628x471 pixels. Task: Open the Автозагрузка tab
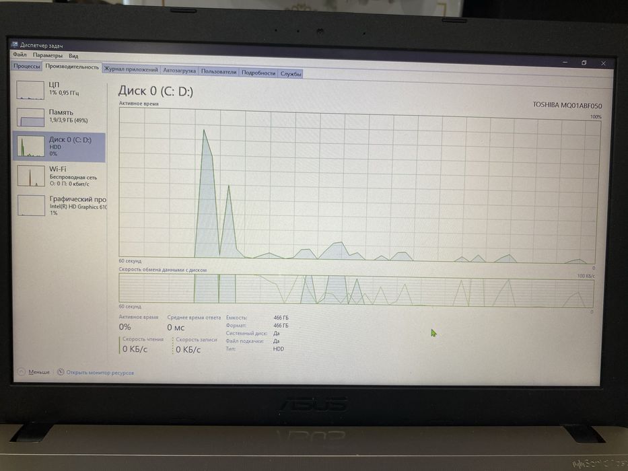point(180,71)
